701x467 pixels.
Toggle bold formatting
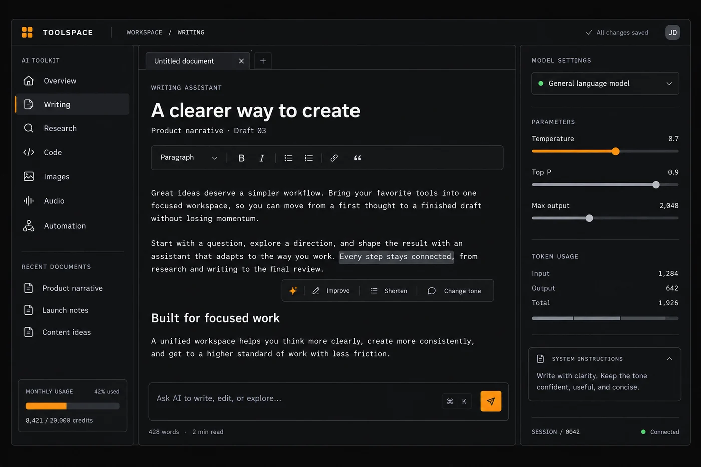point(241,158)
